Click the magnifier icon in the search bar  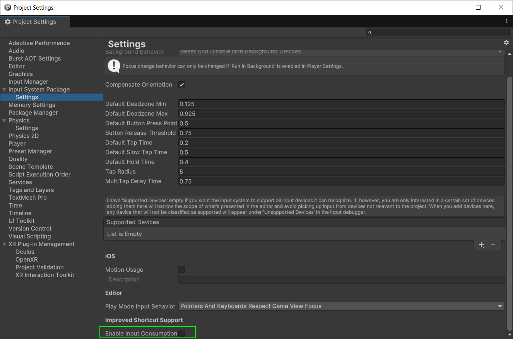(x=369, y=32)
